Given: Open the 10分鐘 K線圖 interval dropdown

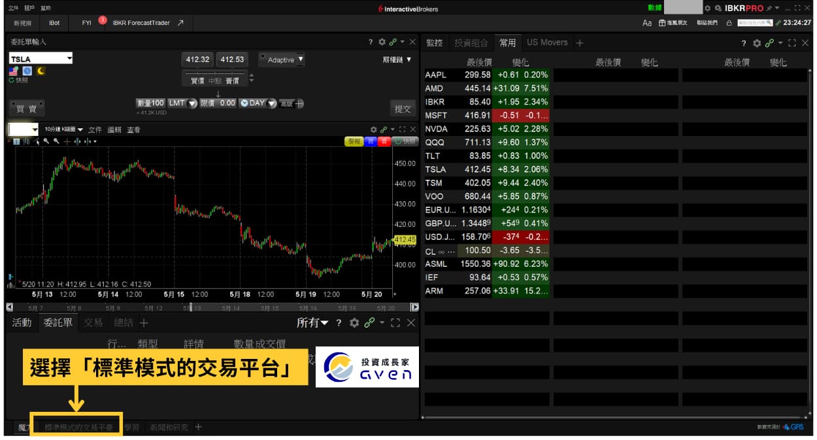Looking at the screenshot, I should 64,129.
